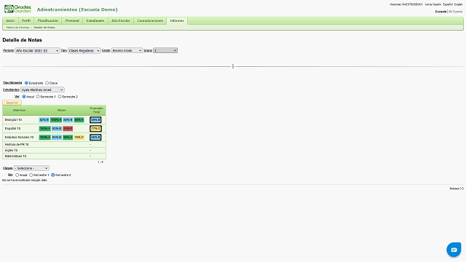Click the yellow Español final average badge
The image size is (466, 262).
tap(95, 129)
